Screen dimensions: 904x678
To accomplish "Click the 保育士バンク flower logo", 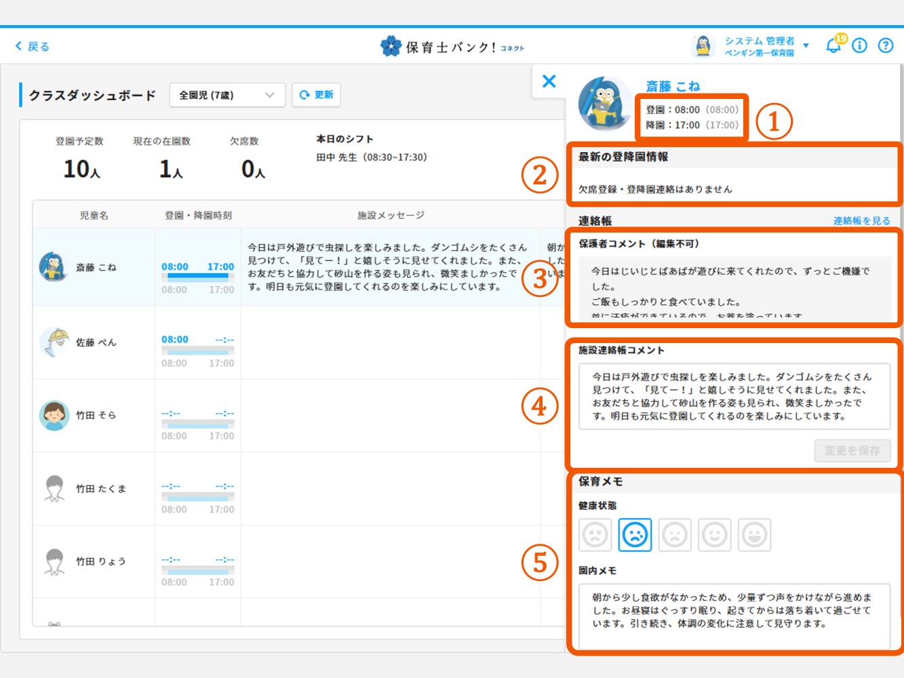I will point(391,46).
